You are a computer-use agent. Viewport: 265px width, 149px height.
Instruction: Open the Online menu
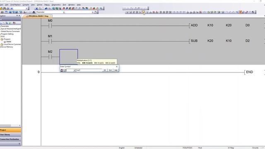click(40, 5)
